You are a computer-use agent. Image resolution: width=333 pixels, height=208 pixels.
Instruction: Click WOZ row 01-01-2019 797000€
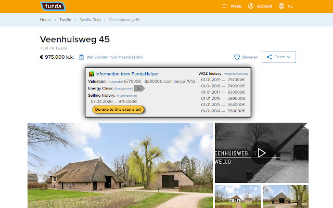[223, 80]
